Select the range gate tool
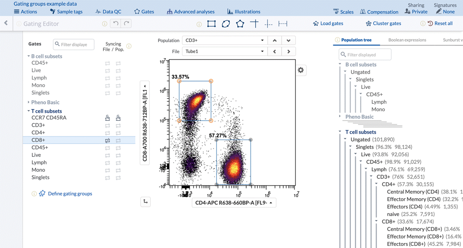463x248 pixels. [283, 24]
